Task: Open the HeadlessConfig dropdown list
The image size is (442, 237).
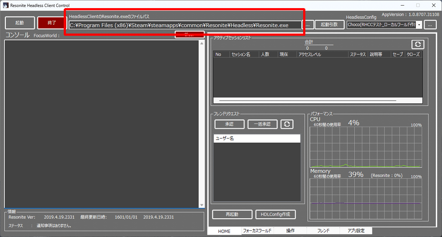Action: pyautogui.click(x=419, y=25)
